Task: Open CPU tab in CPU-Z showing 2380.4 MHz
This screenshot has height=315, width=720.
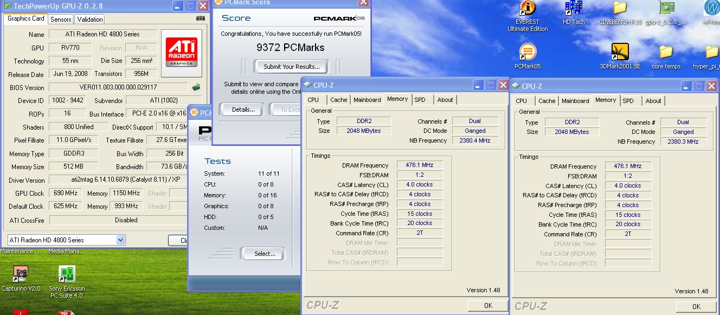Action: 313,100
